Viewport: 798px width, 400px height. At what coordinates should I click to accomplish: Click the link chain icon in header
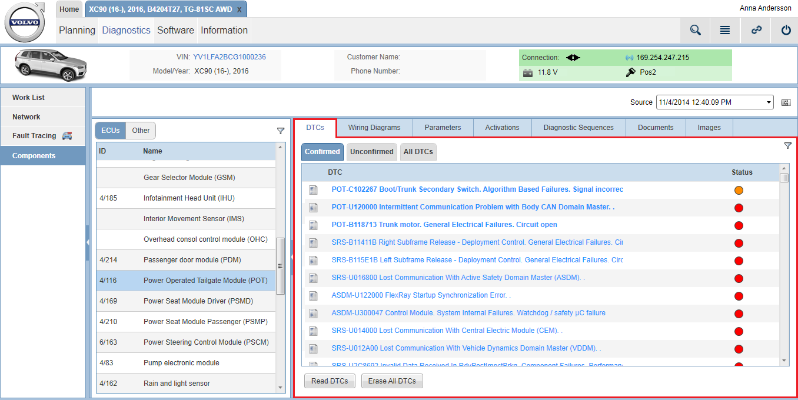pos(756,30)
